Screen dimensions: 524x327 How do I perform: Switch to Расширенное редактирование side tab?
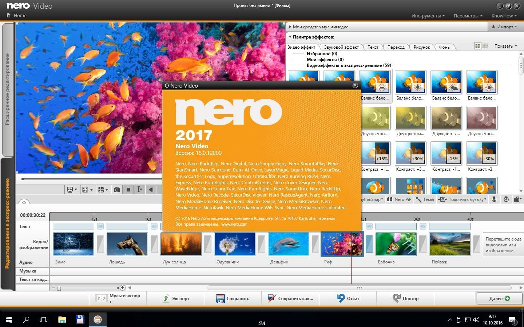coord(7,89)
